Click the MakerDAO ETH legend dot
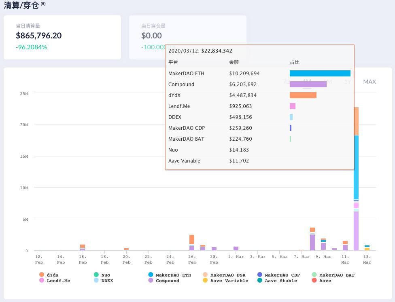Image resolution: width=395 pixels, height=302 pixels. [151, 275]
